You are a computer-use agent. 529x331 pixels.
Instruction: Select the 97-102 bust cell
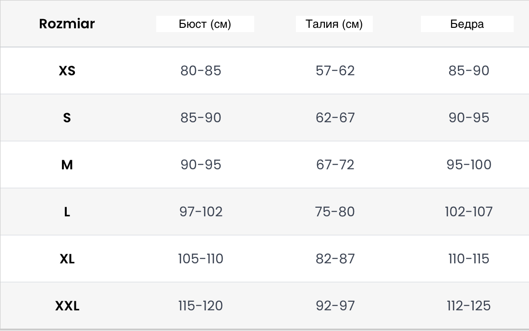(x=201, y=212)
